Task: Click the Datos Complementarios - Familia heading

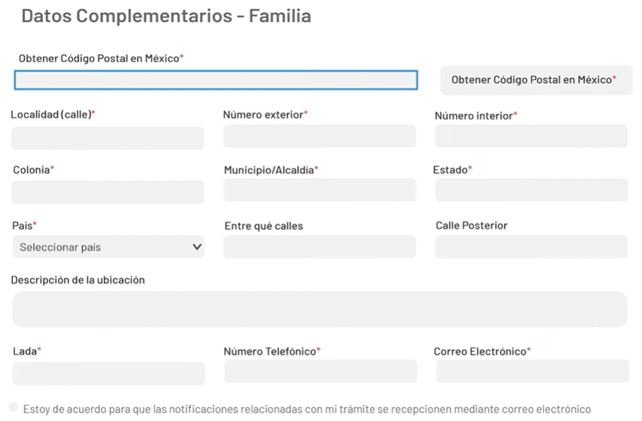Action: 166,16
